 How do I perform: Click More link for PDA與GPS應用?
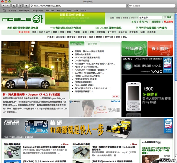click(x=134, y=144)
